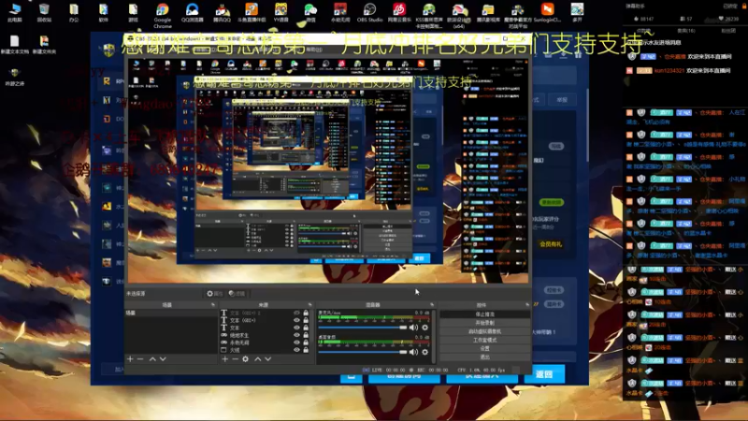This screenshot has height=421, width=748.
Task: Toggle visibility of 文本 source
Action: (296, 328)
